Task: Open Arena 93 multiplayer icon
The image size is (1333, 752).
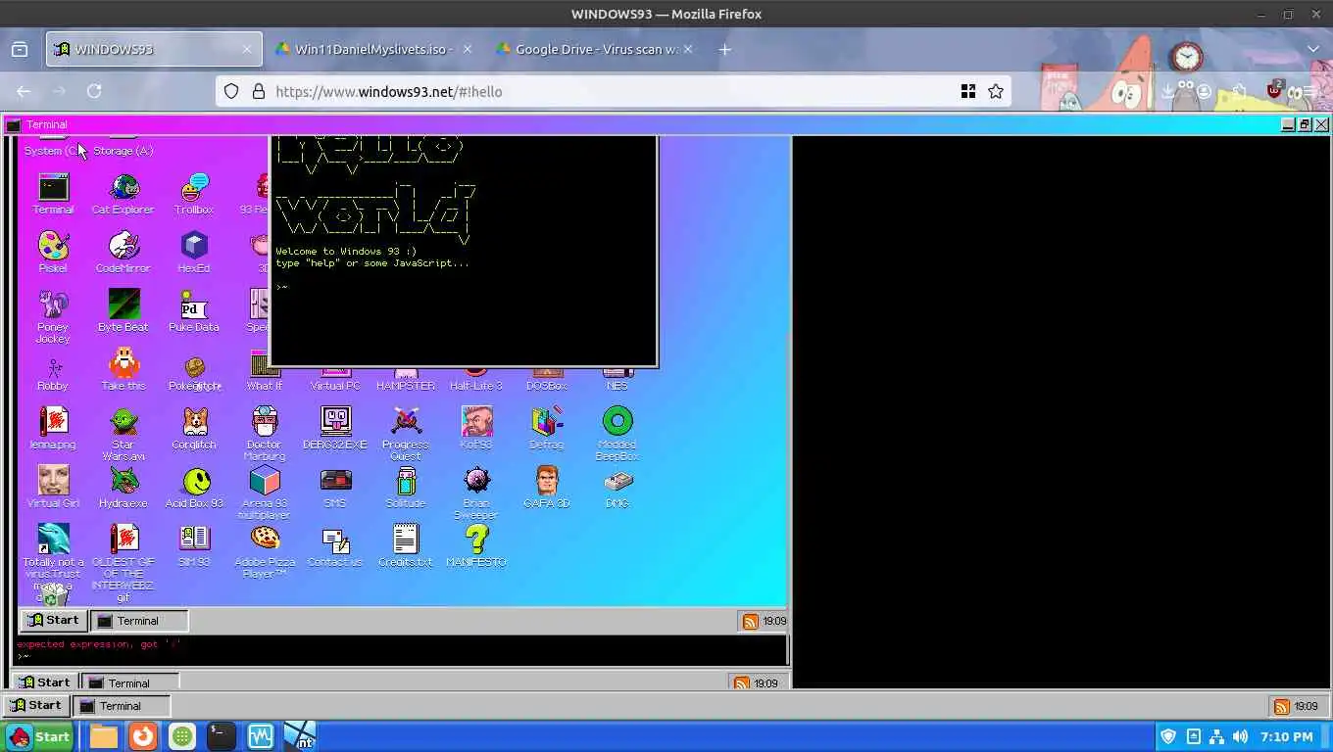Action: [x=265, y=493]
